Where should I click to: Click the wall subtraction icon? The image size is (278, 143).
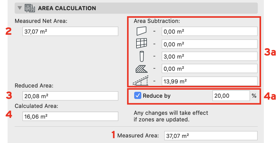click(x=142, y=31)
